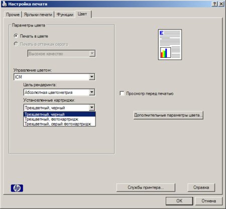226x209 pixels.
Task: Click the HP logo icon
Action: pos(17,188)
